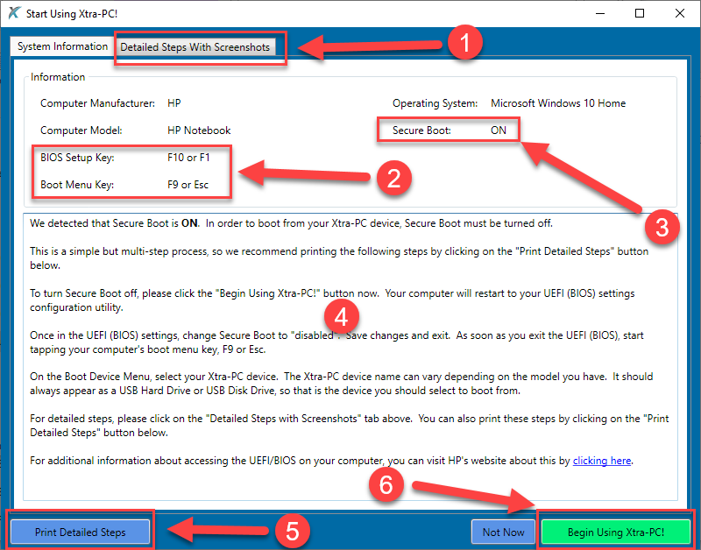Switch to the System Information tab

tap(60, 46)
